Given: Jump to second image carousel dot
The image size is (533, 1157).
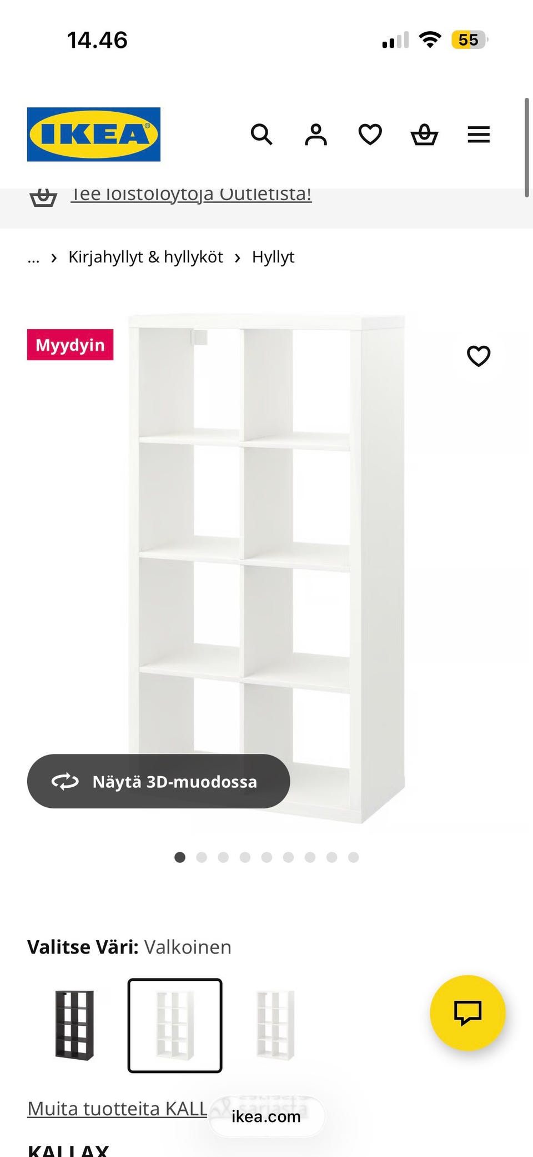Looking at the screenshot, I should (202, 857).
